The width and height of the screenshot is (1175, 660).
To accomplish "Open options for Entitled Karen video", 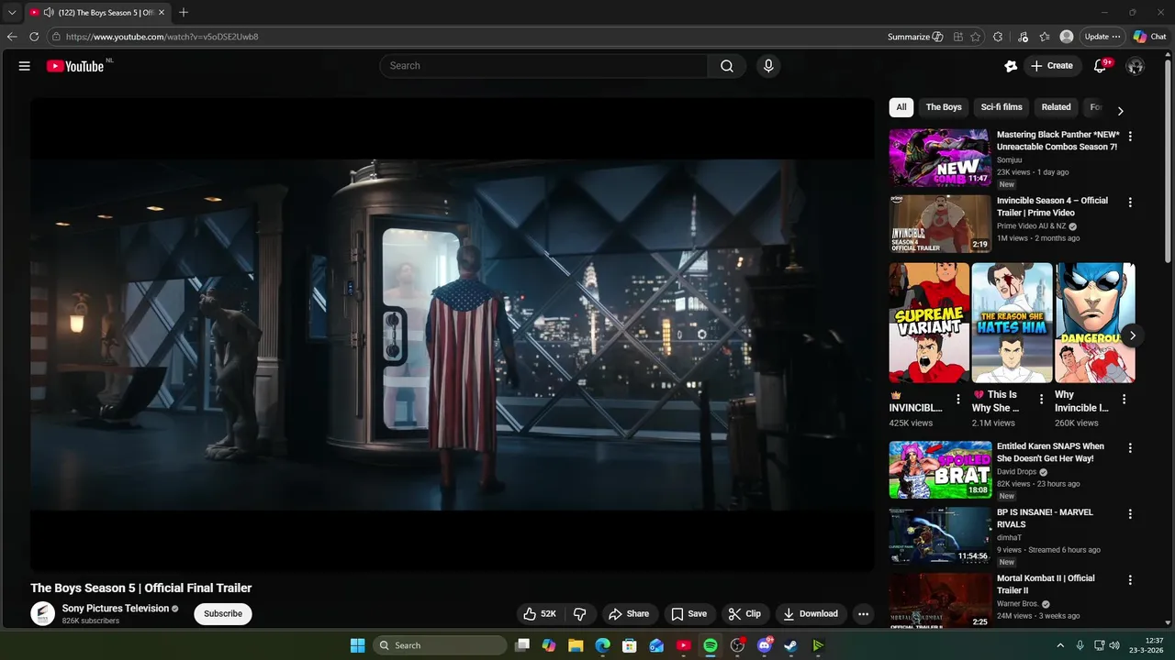I will [x=1130, y=448].
